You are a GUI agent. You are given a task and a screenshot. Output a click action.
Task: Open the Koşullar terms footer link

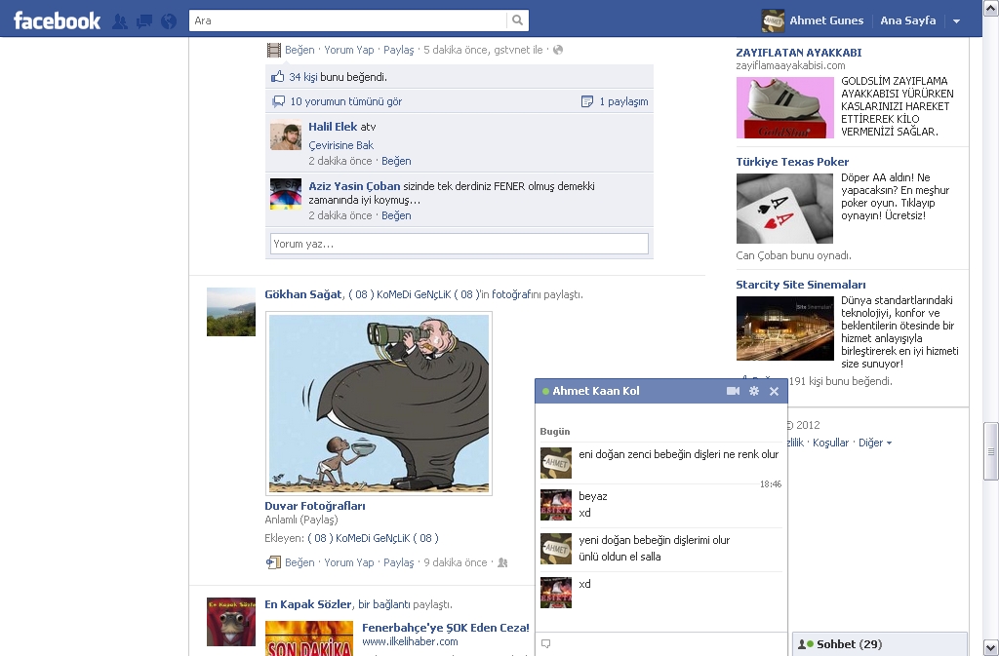pos(830,443)
